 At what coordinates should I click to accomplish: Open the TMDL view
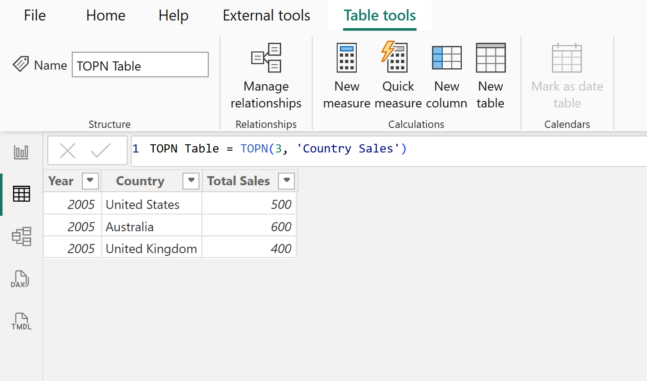[20, 321]
